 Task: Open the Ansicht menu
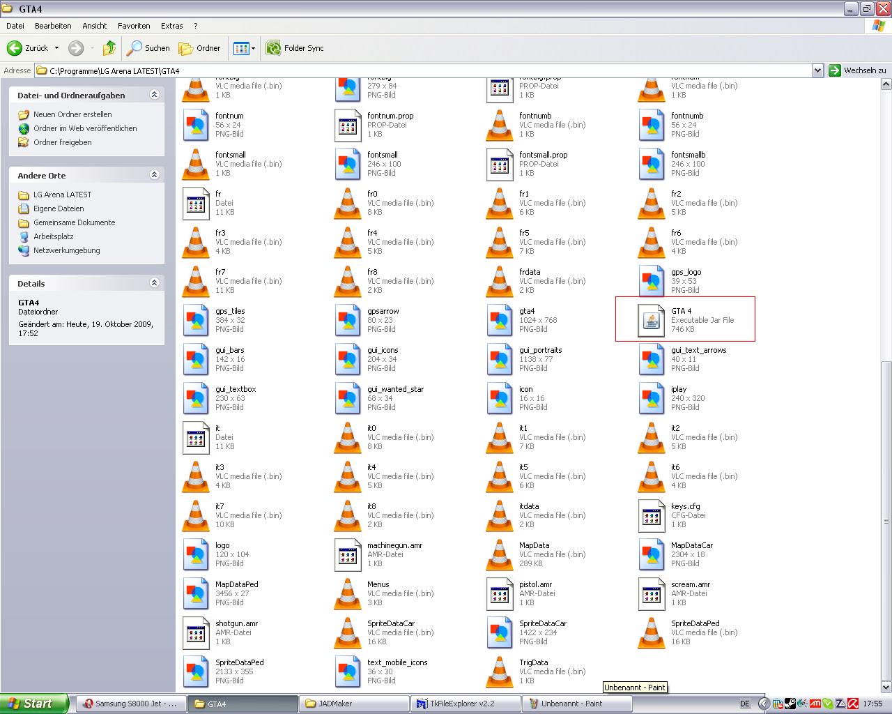(95, 26)
